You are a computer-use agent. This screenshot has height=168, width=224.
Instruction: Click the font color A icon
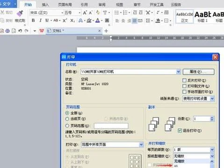click(98, 21)
